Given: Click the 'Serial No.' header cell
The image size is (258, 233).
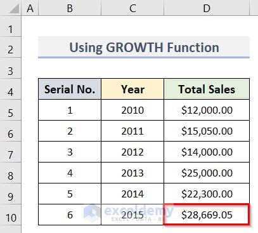Looking at the screenshot, I should [x=70, y=89].
